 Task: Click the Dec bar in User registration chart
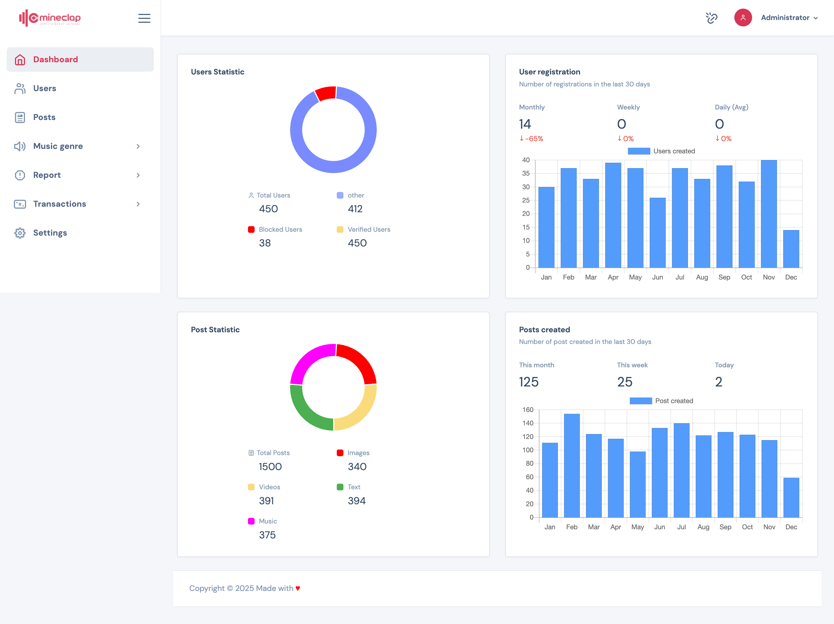point(791,249)
